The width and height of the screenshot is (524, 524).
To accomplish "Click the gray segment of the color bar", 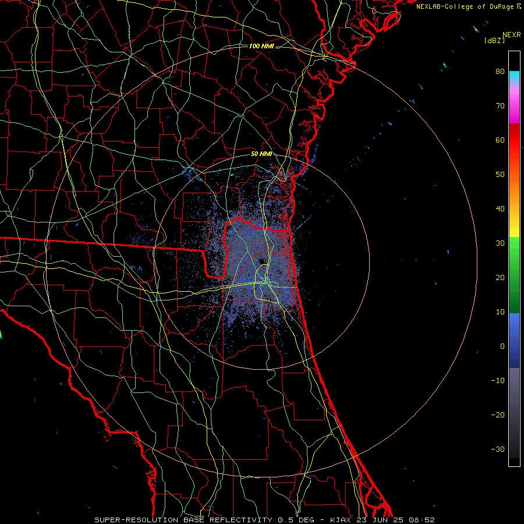I will 514,413.
